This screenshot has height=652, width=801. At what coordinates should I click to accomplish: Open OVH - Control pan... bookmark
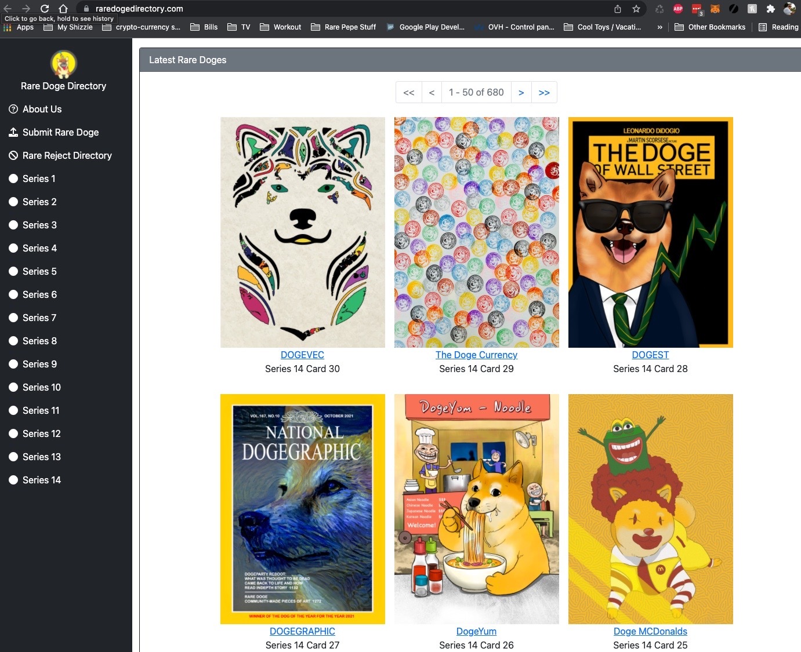click(x=514, y=27)
